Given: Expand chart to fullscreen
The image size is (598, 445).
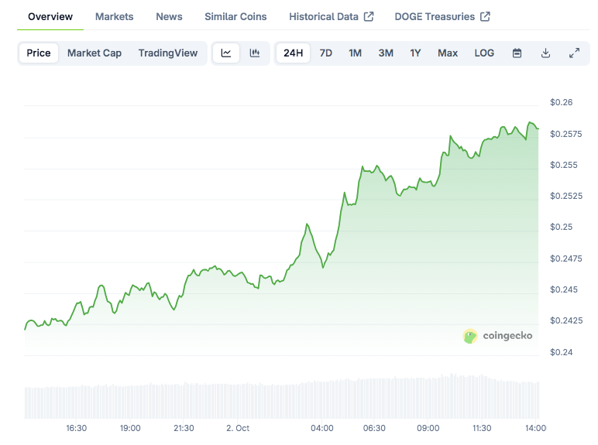Looking at the screenshot, I should click(x=574, y=53).
